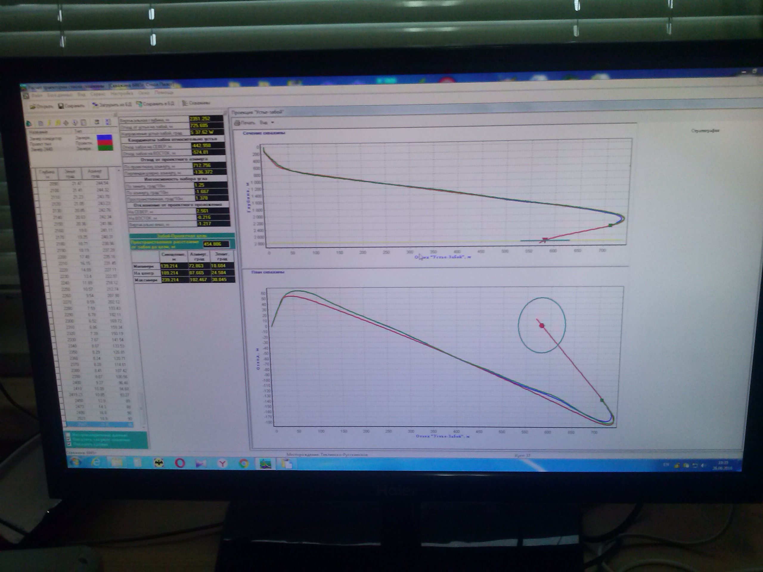Toggle the second checkbox in teal panel
The height and width of the screenshot is (572, 763).
[68, 440]
